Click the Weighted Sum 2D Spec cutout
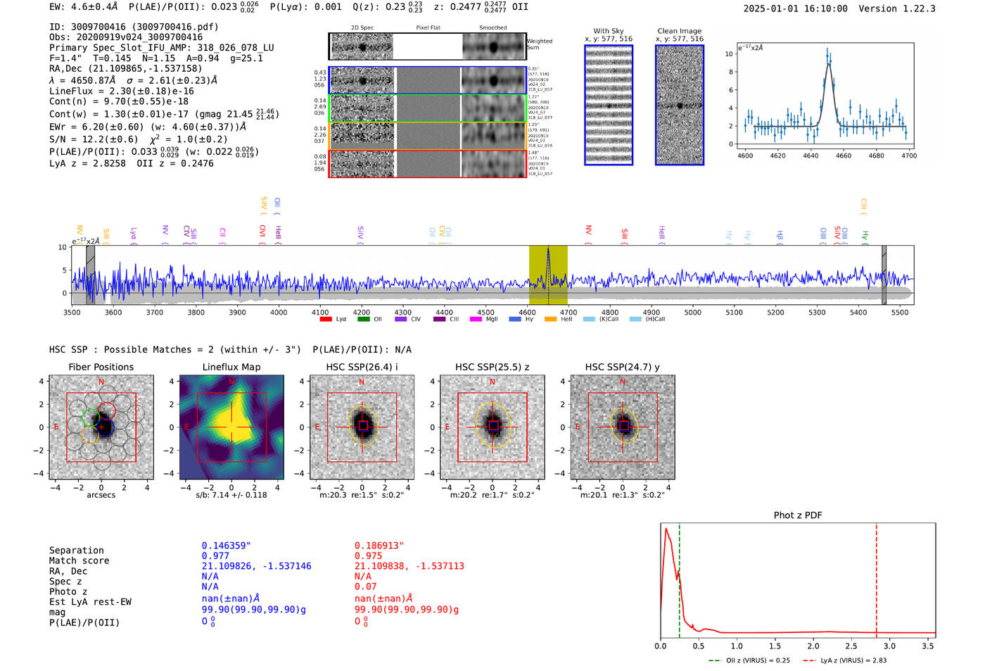Screen dimensions: 985x671 [x=362, y=46]
